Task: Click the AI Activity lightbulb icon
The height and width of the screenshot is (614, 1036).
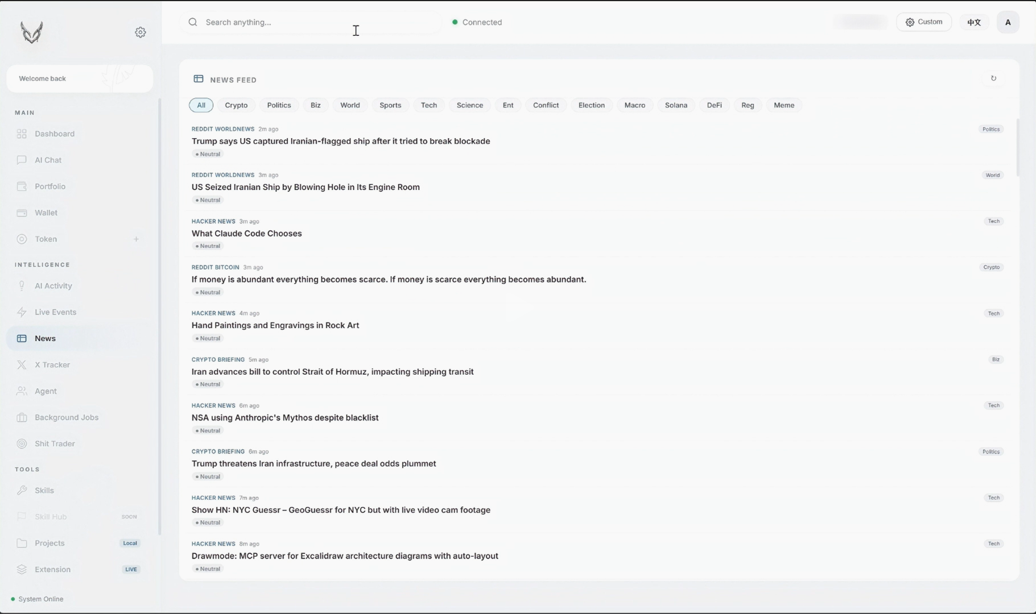Action: tap(22, 285)
